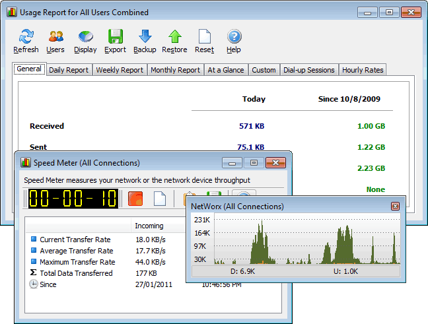Click the Received row label
This screenshot has width=428, height=324.
click(x=47, y=126)
